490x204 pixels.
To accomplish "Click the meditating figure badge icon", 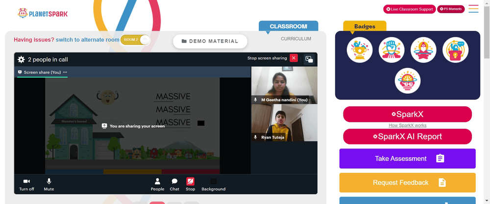I will 423,50.
